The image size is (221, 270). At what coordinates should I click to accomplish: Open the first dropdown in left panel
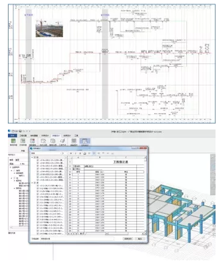point(21,160)
